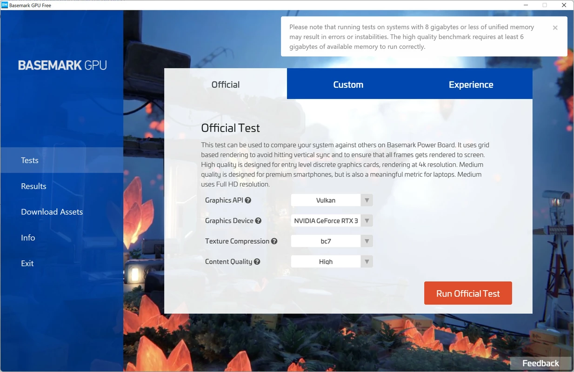Click the BASEMARK GPU logo
The image size is (574, 372).
click(62, 65)
